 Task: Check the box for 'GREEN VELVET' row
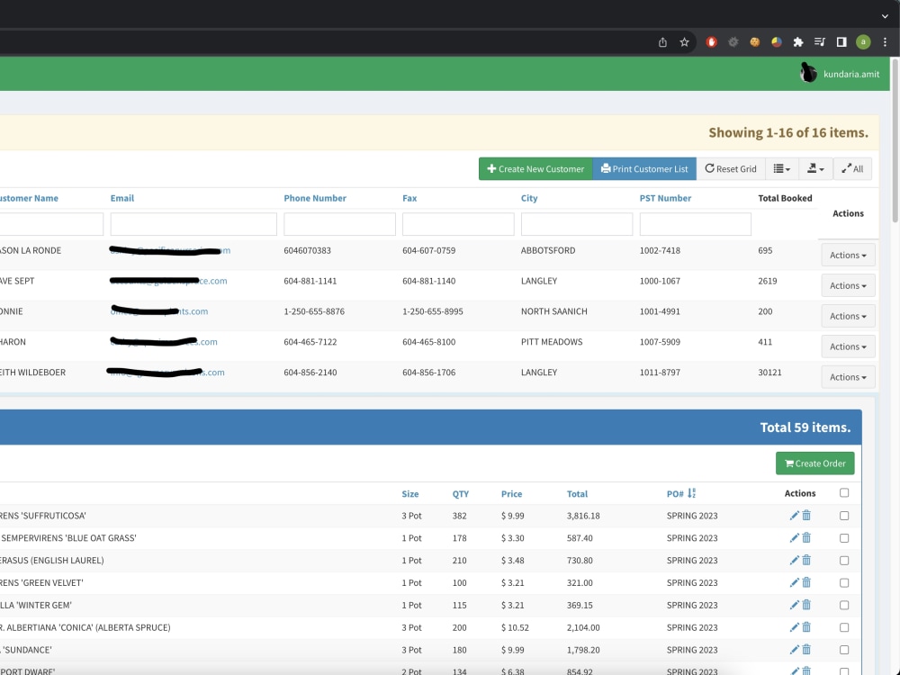pos(844,582)
